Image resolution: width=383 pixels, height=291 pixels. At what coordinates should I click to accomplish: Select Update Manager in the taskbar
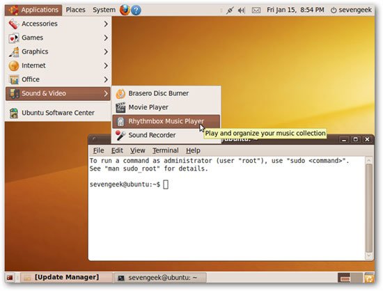(x=66, y=278)
